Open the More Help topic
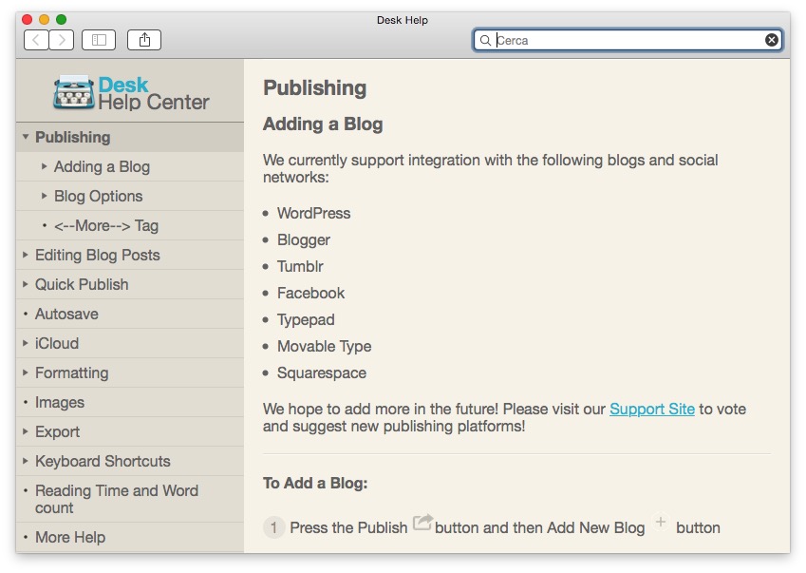The height and width of the screenshot is (573, 806). (x=70, y=537)
